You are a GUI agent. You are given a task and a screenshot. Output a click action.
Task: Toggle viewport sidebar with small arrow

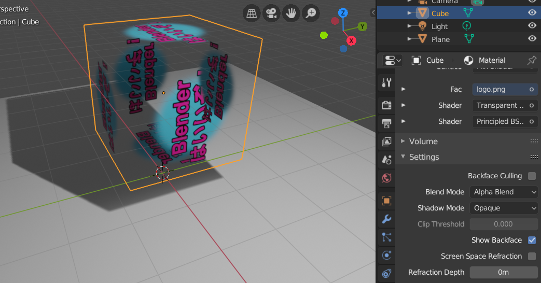373,13
